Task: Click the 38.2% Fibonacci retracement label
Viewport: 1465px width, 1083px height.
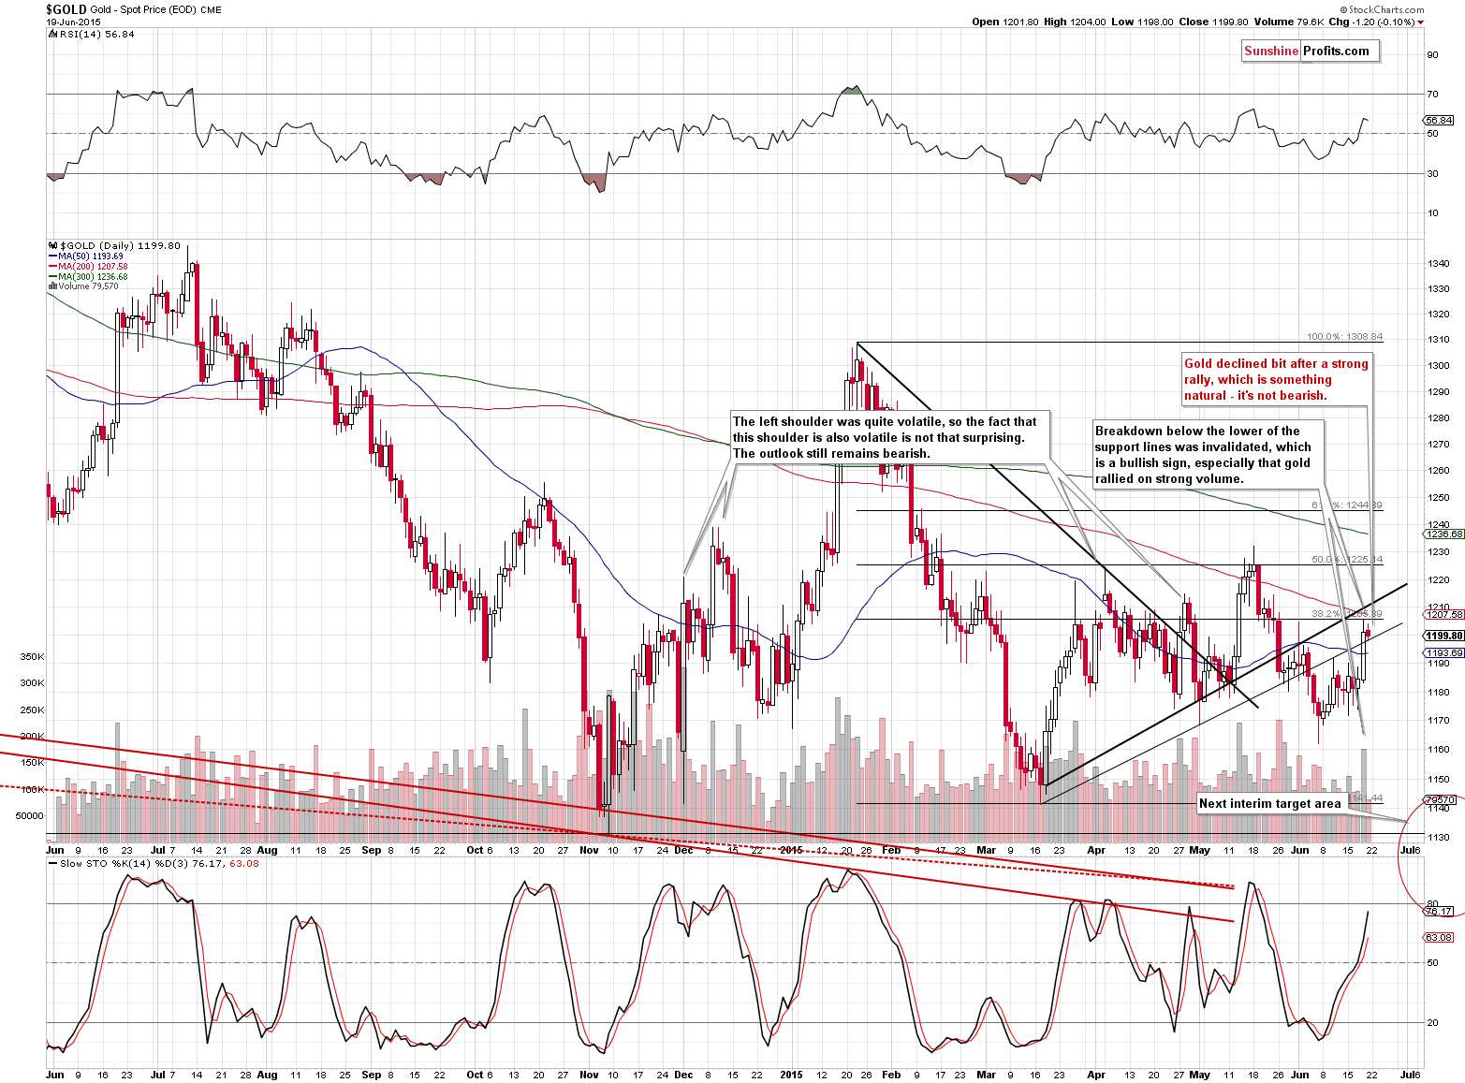Action: tap(1347, 614)
